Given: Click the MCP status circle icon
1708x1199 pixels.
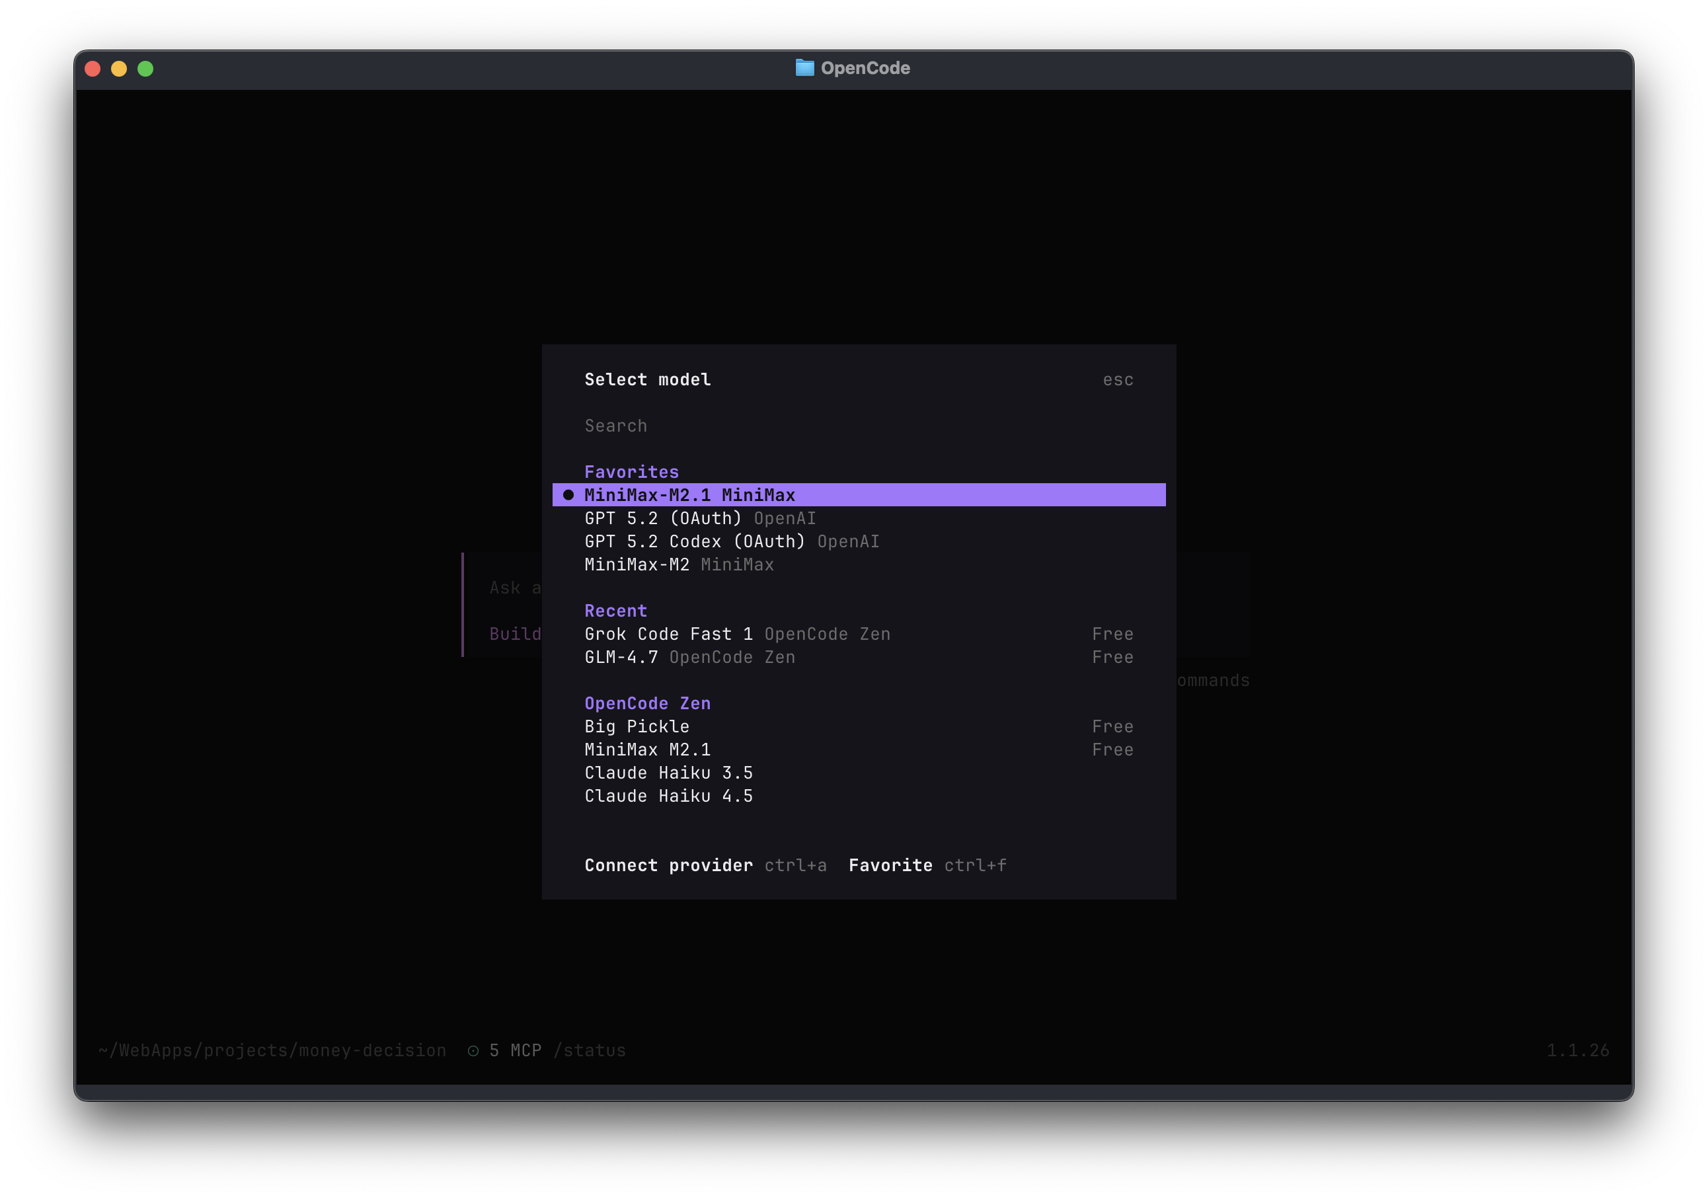Looking at the screenshot, I should (x=473, y=1050).
